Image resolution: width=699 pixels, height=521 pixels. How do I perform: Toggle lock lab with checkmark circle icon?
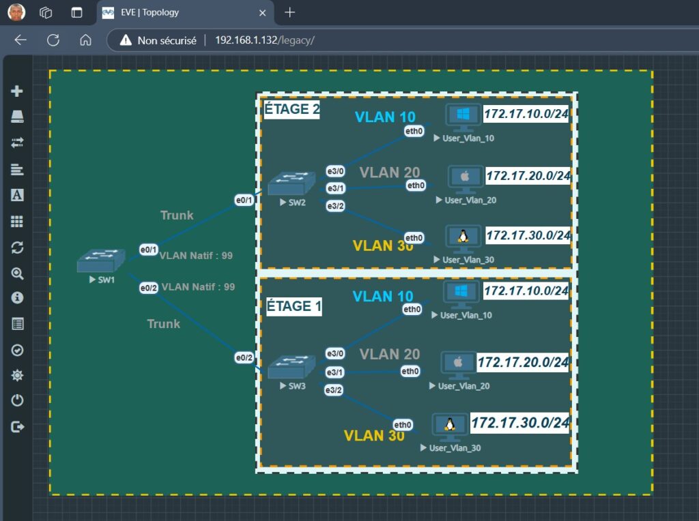(17, 350)
